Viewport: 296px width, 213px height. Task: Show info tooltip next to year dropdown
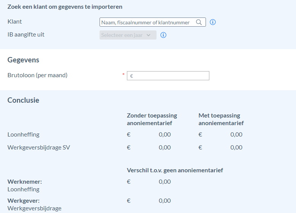[163, 35]
